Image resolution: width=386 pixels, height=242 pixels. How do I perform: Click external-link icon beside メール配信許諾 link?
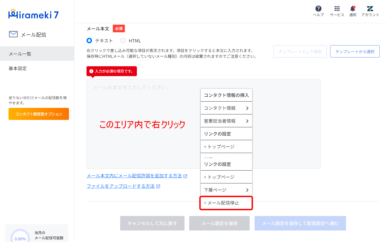tap(185, 176)
